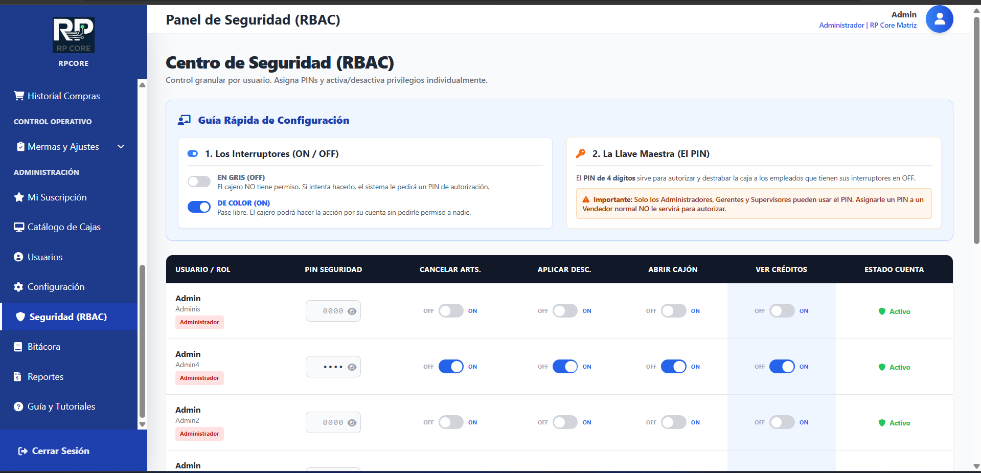Image resolution: width=981 pixels, height=473 pixels.
Task: Click the logout arrow icon by Cerrar Sesión
Action: click(23, 451)
